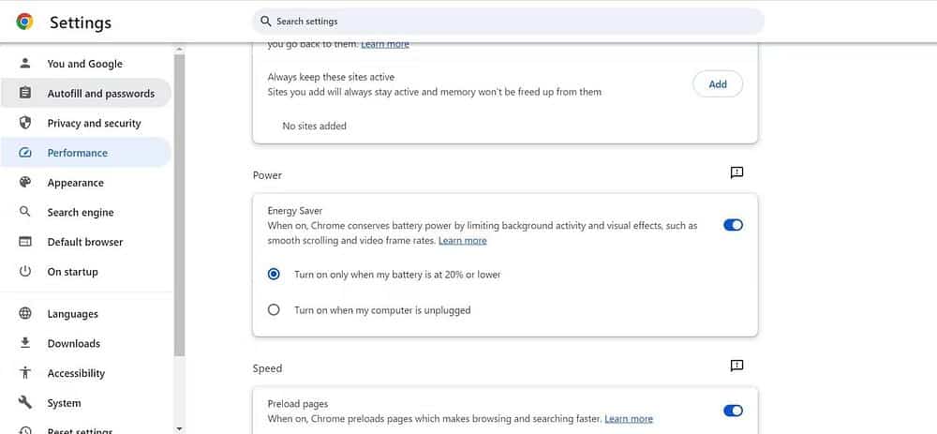This screenshot has height=434, width=937.
Task: Open Energy Saver Learn more link
Action: coord(463,240)
